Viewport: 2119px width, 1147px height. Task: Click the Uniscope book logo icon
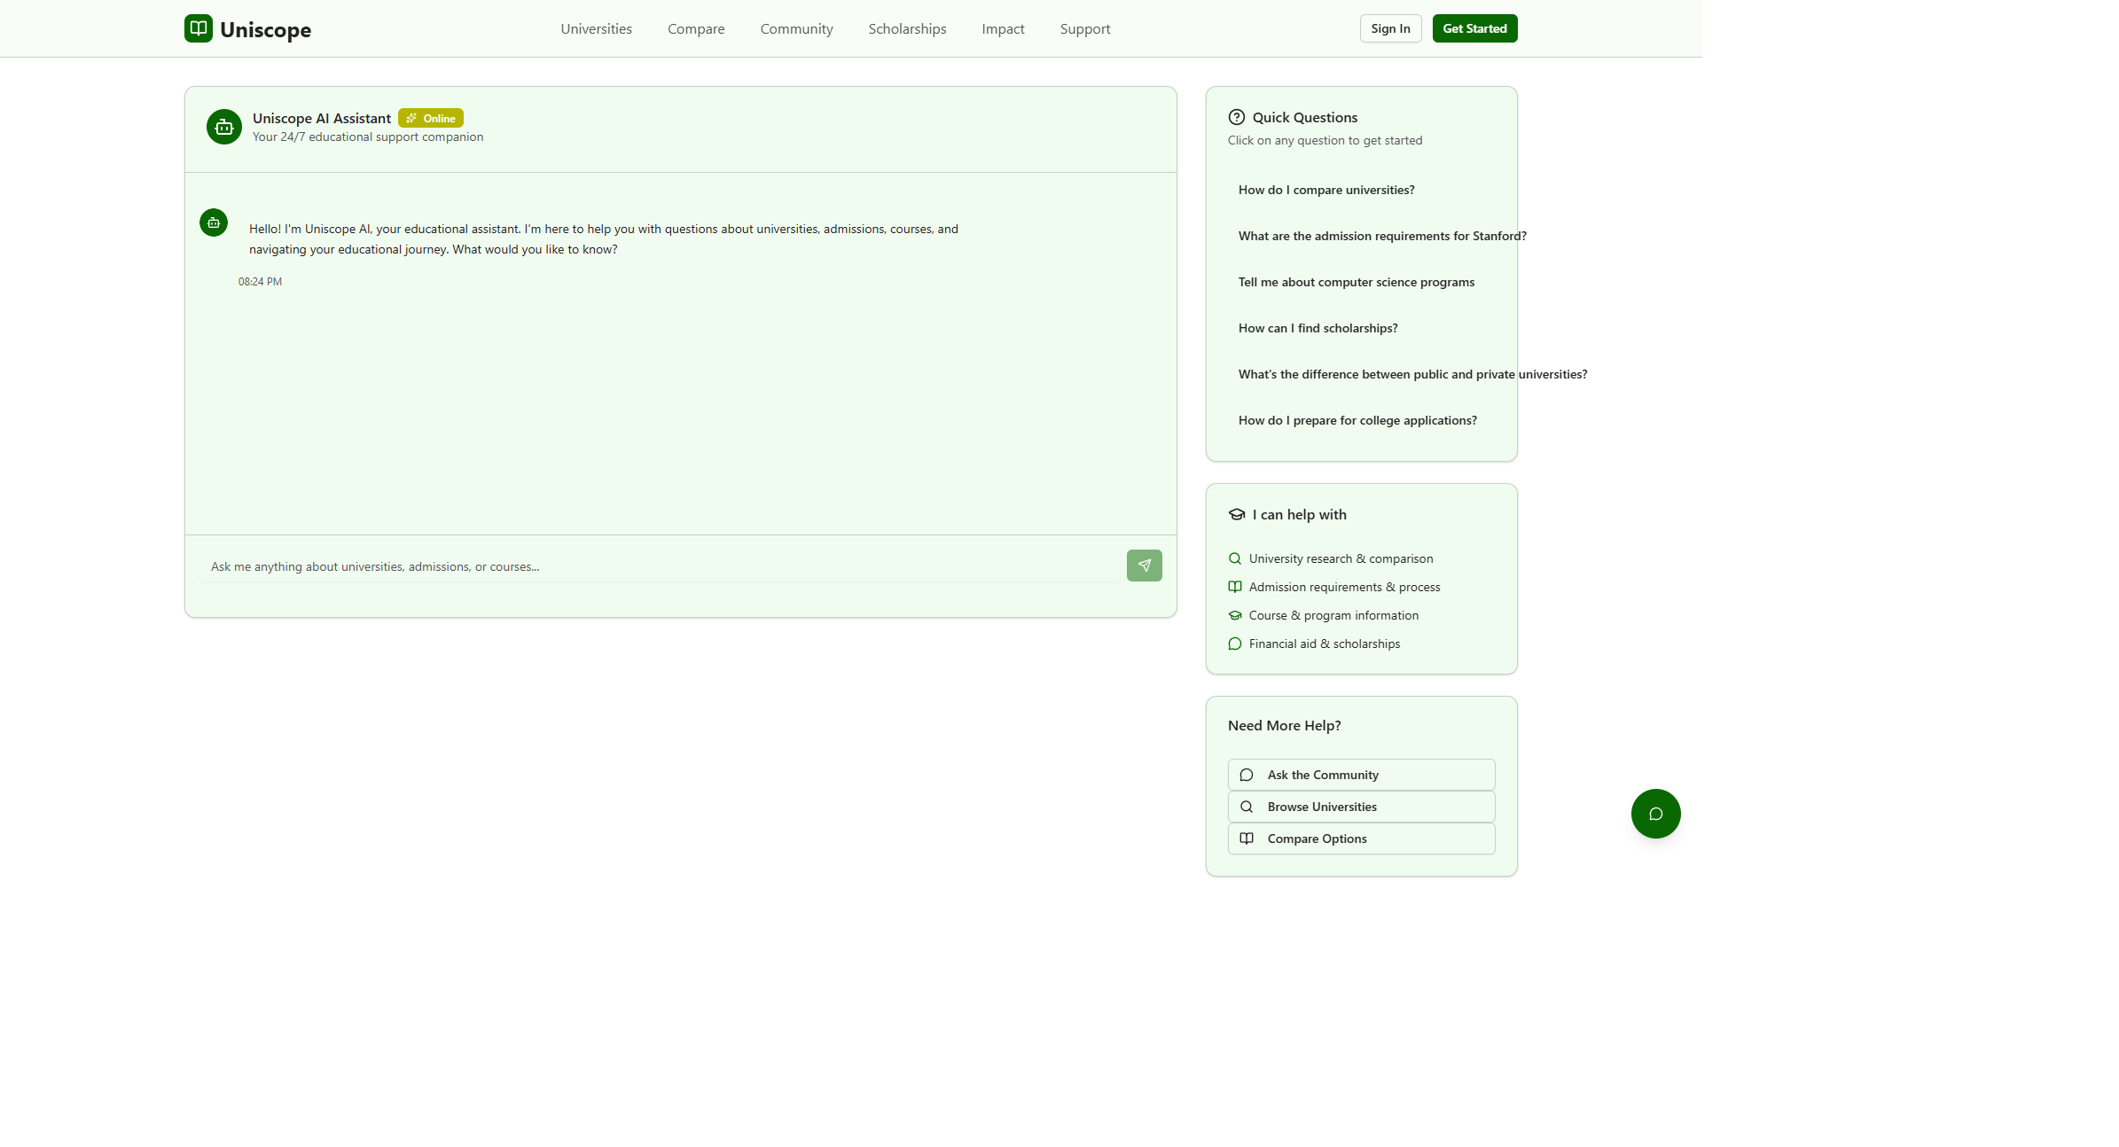click(x=199, y=28)
